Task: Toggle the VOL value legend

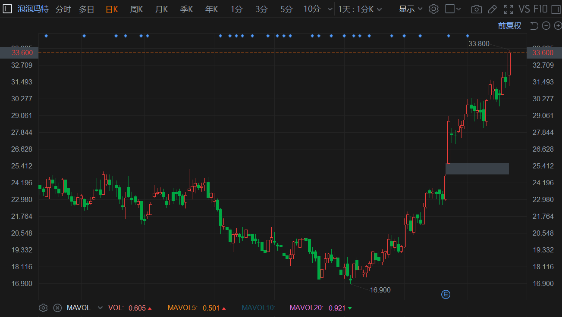Action: (x=130, y=308)
